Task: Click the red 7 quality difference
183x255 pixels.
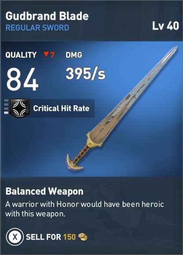Action: click(x=52, y=55)
